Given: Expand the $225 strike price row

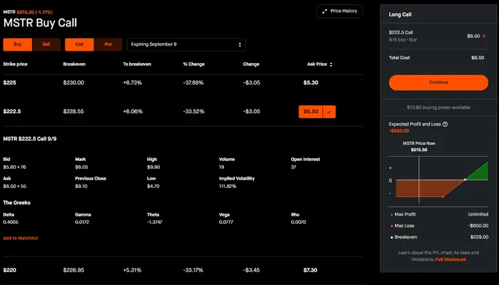Looking at the screenshot, I should coord(10,83).
